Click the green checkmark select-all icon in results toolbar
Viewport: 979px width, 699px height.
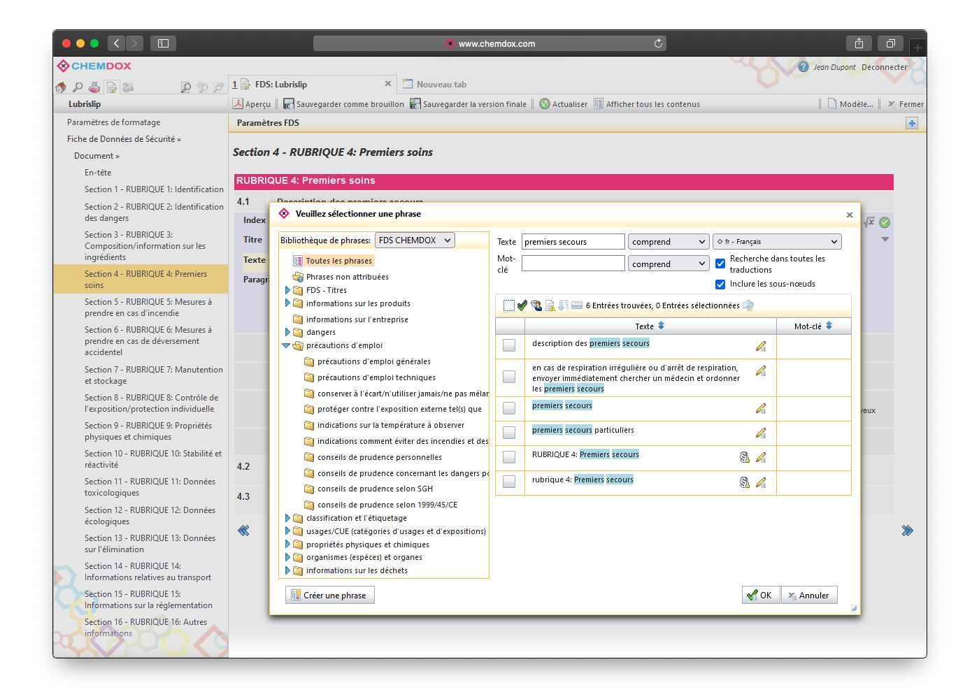pyautogui.click(x=522, y=305)
